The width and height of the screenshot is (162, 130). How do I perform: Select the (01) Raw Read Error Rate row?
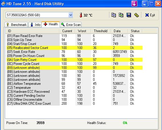(x=75, y=36)
